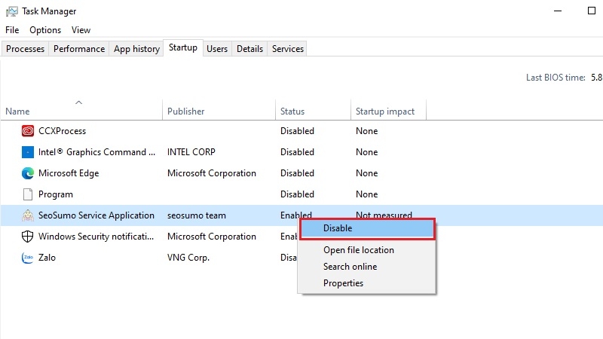
Task: Click Microsoft Corporation publisher in Windows Security row
Action: click(x=212, y=237)
